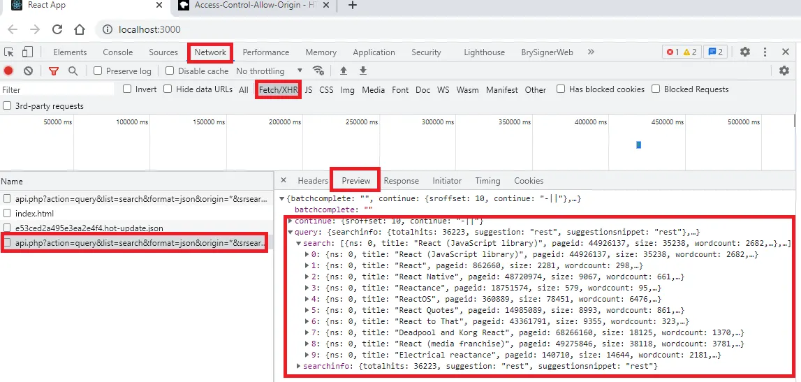
Task: Select blue request marker on timeline
Action: pyautogui.click(x=638, y=145)
